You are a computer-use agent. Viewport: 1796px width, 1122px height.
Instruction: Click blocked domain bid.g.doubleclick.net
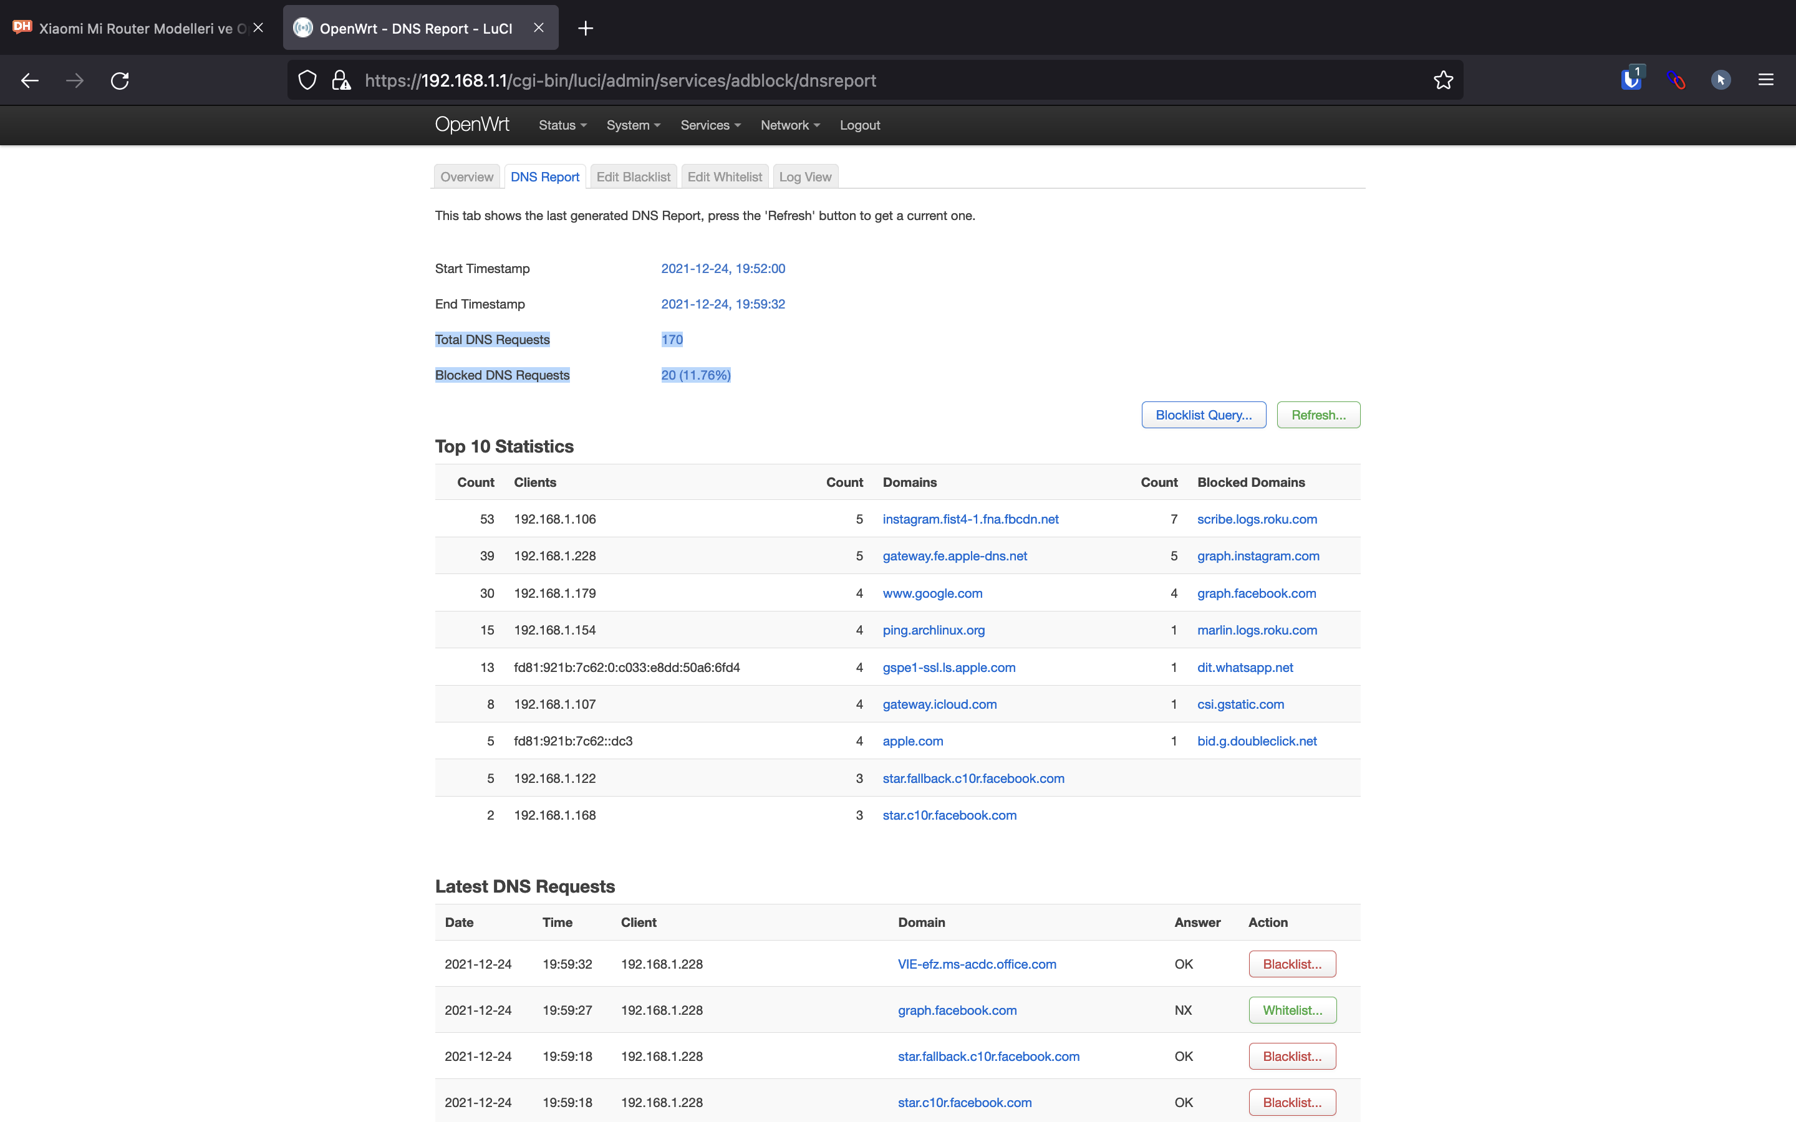1257,741
